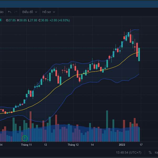Select the O27.85 open value
The image size is (158, 158).
11,20
